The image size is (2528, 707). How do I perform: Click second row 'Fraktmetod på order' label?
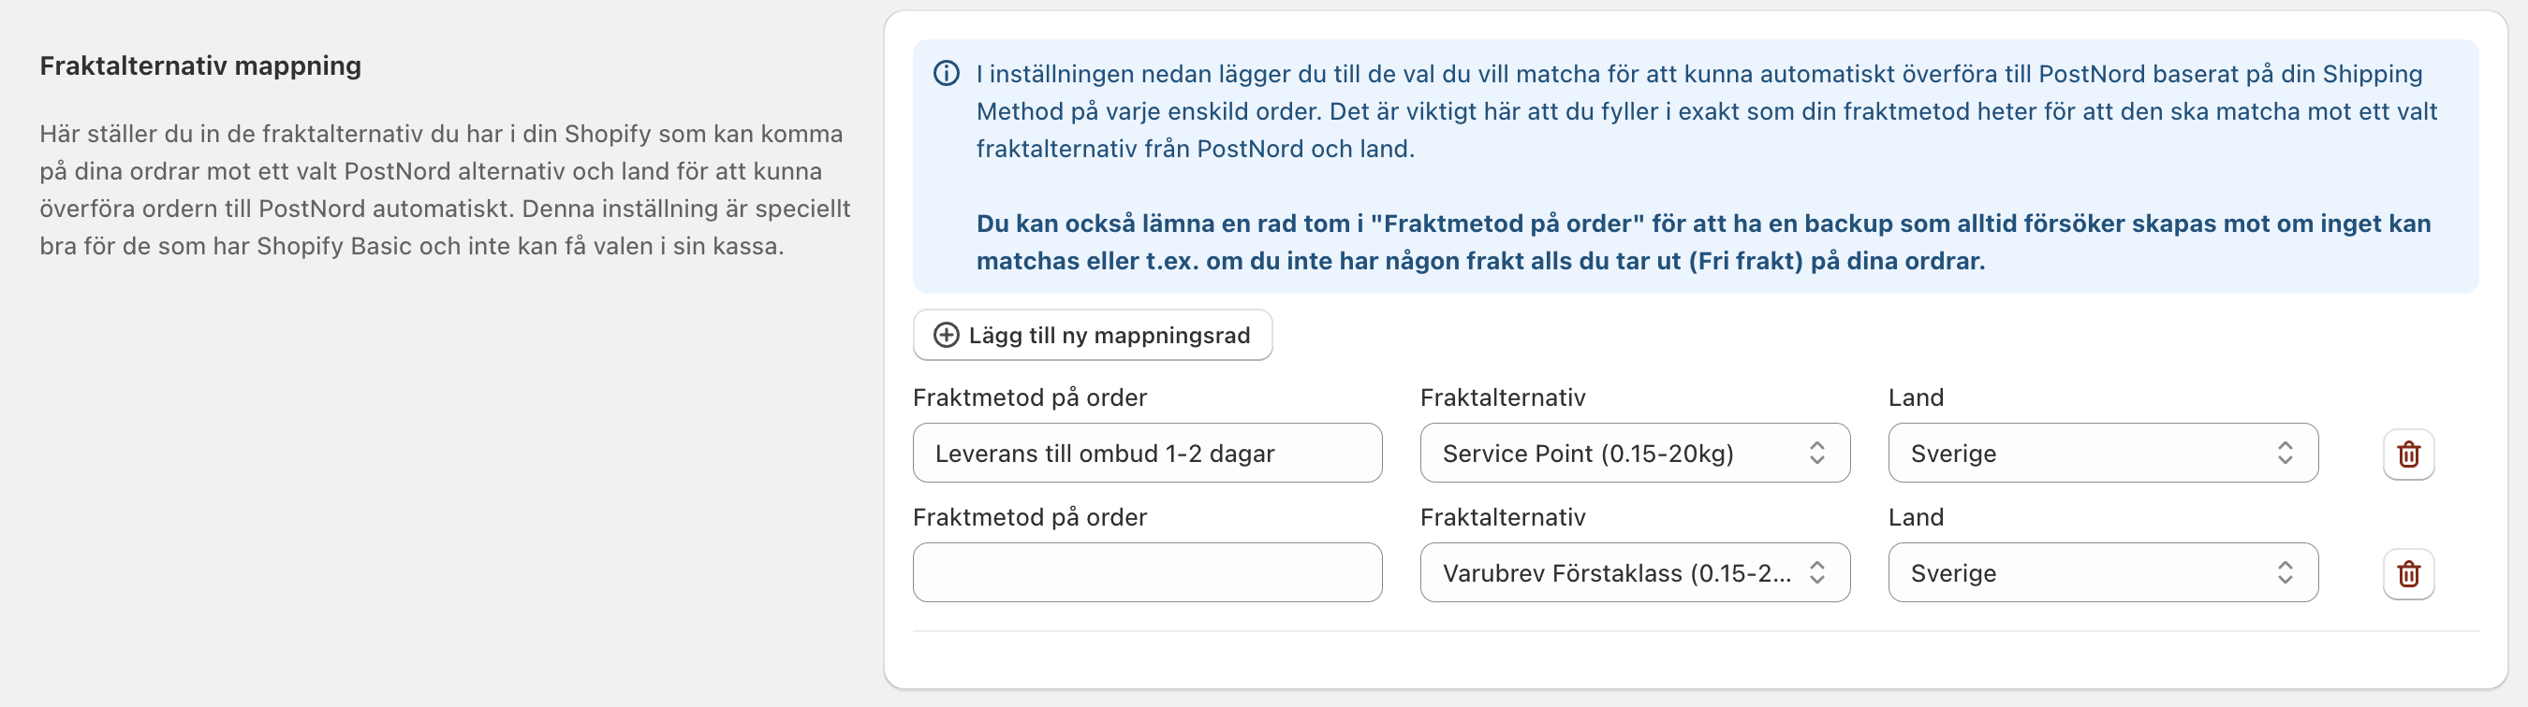[x=1029, y=517]
